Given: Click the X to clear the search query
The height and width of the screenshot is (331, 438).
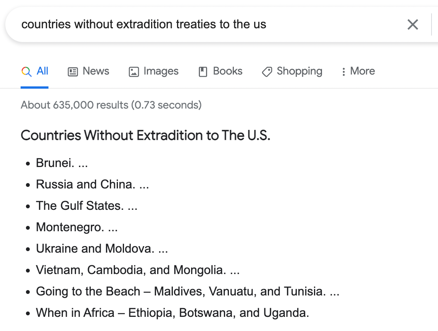Looking at the screenshot, I should (x=412, y=24).
